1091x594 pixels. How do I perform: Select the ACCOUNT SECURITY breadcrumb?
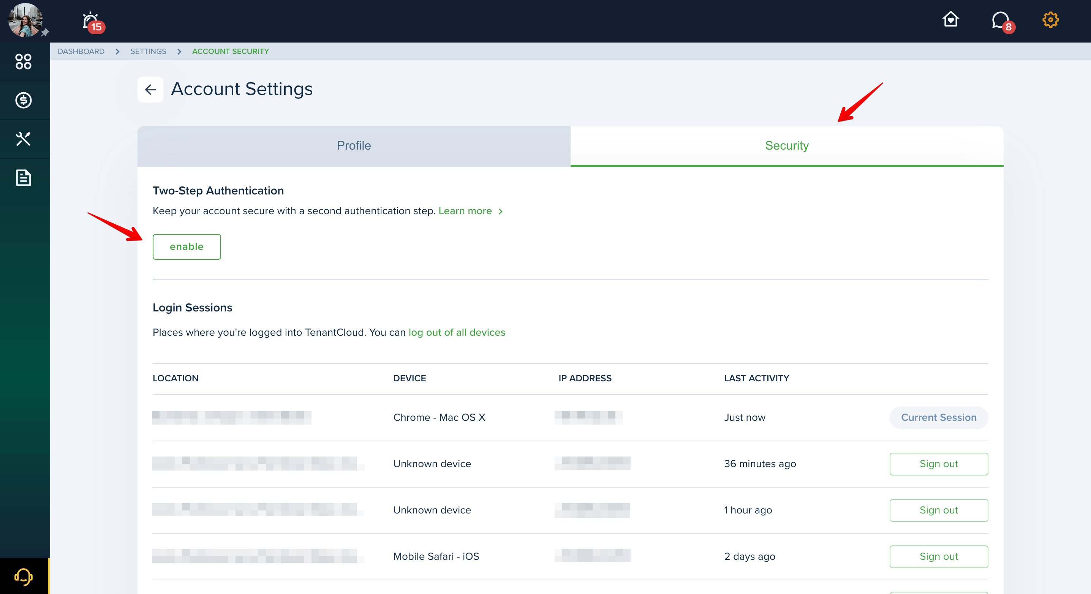coord(231,51)
